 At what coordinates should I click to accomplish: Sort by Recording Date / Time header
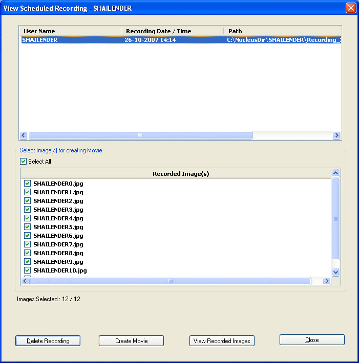173,31
